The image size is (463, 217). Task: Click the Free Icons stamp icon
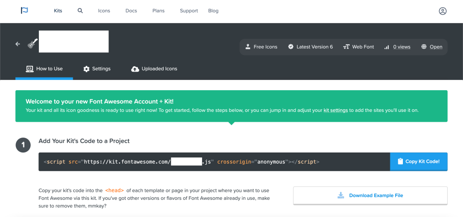(248, 47)
